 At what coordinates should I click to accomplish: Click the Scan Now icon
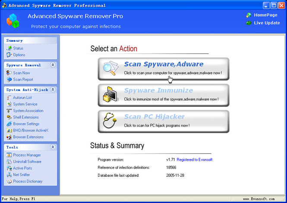pos(9,73)
